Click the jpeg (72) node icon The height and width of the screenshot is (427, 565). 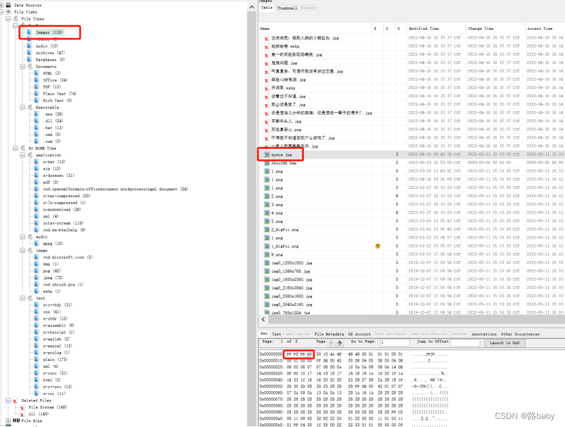click(37, 278)
